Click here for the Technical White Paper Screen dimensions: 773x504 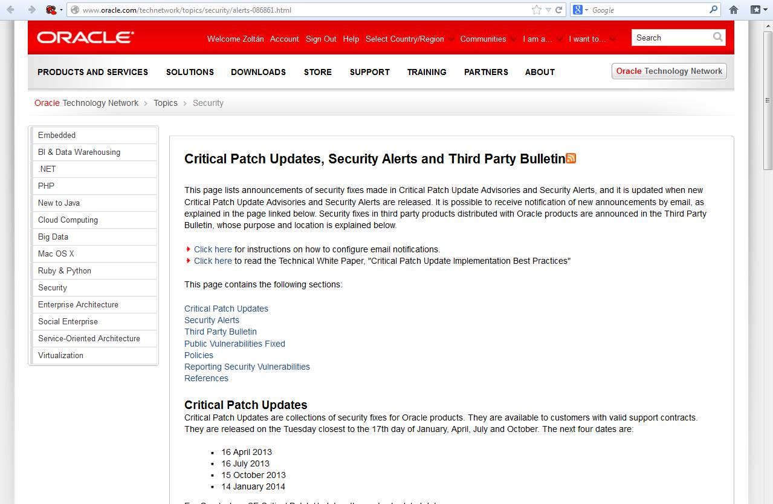[x=213, y=261]
